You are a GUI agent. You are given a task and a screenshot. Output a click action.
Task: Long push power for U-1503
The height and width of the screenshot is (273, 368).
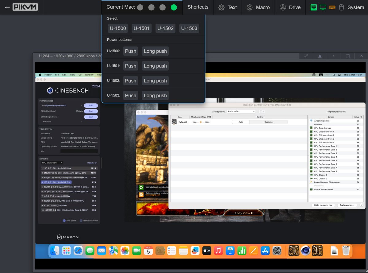tap(155, 95)
